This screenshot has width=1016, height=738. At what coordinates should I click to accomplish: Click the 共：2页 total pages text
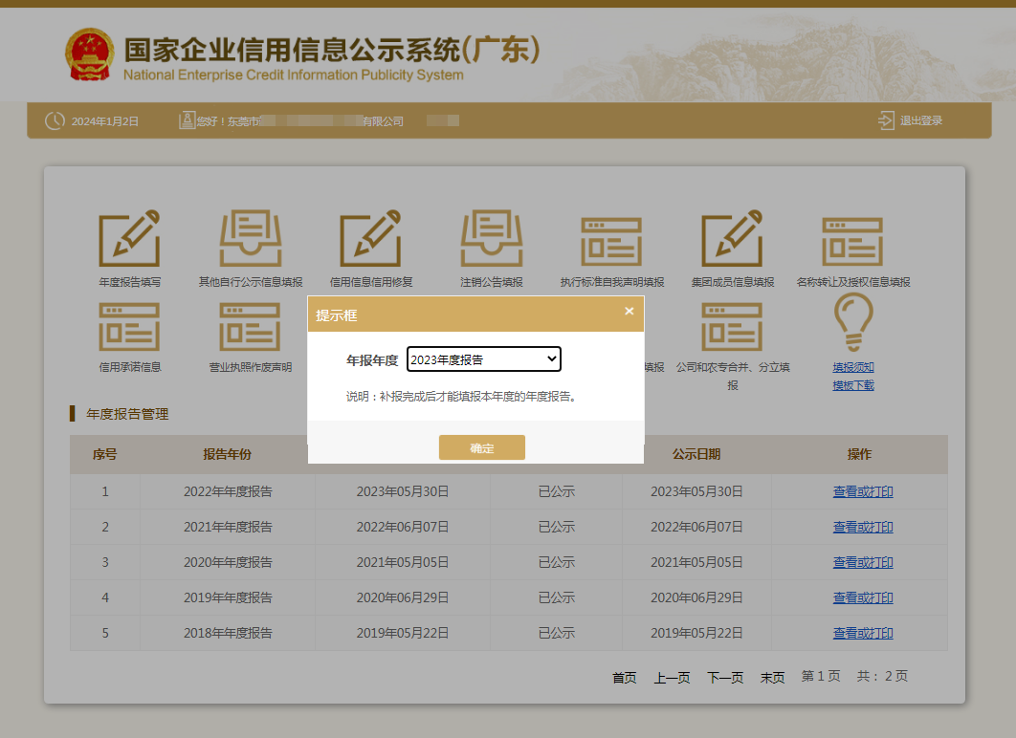pyautogui.click(x=882, y=677)
